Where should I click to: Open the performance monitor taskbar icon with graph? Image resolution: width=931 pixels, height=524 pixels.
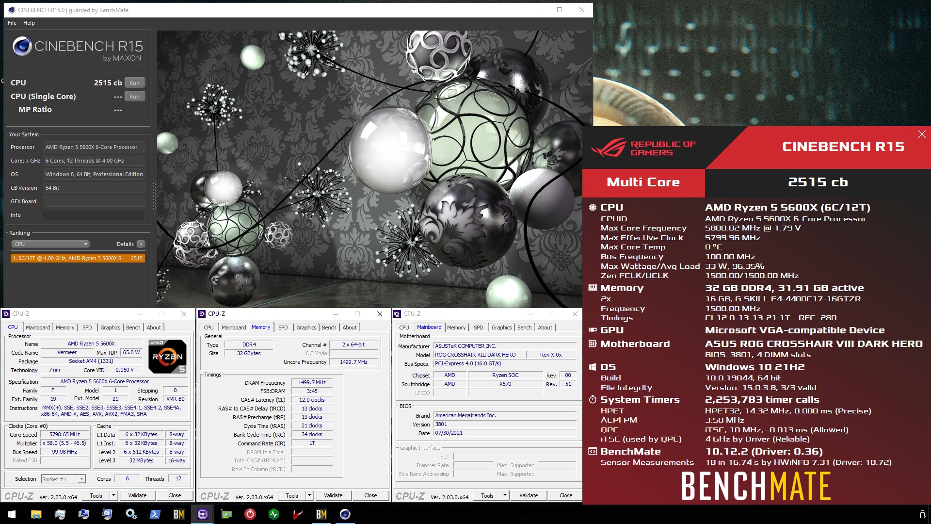coord(60,514)
